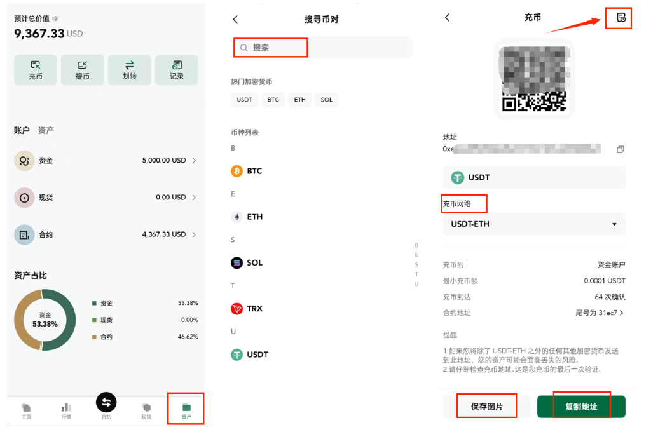Viewport: 672px width, 439px height.
Task: Go back from the 充币 page
Action: pyautogui.click(x=448, y=18)
